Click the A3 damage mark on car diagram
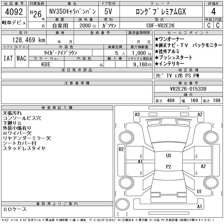The height and width of the screenshot is (224, 224). [x=137, y=114]
